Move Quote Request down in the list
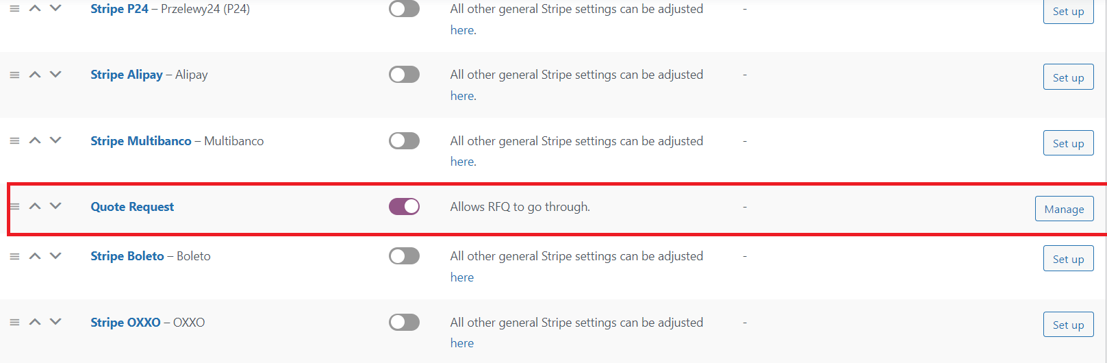 click(x=56, y=206)
